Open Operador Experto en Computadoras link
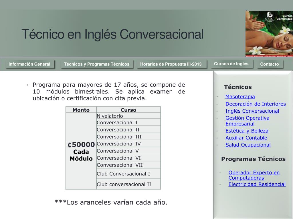Viewport: 293px width, 219px height. [254, 175]
